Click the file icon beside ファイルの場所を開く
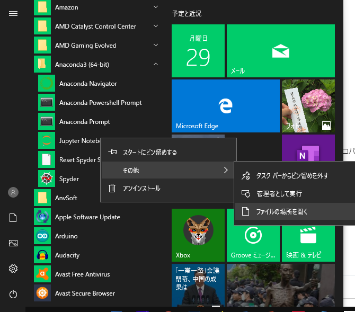 [x=246, y=211]
